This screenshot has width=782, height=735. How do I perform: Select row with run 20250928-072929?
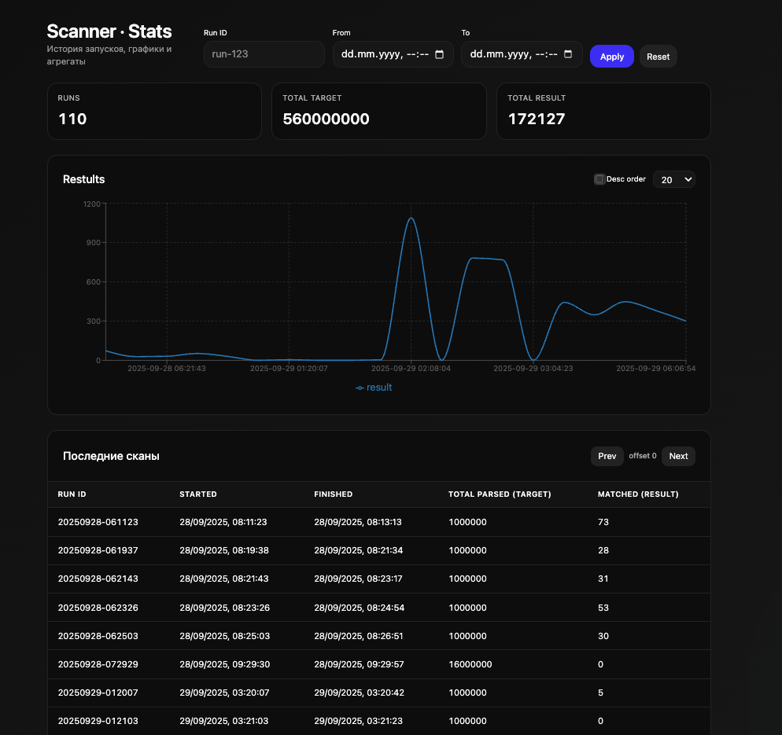379,663
